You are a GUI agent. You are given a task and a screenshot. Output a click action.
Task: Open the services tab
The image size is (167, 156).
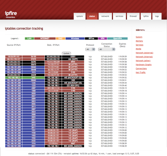[119, 16]
